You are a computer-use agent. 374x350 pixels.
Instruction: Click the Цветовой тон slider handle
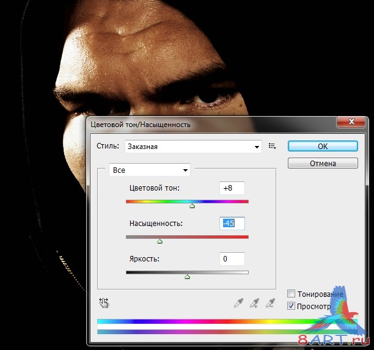[x=193, y=206]
